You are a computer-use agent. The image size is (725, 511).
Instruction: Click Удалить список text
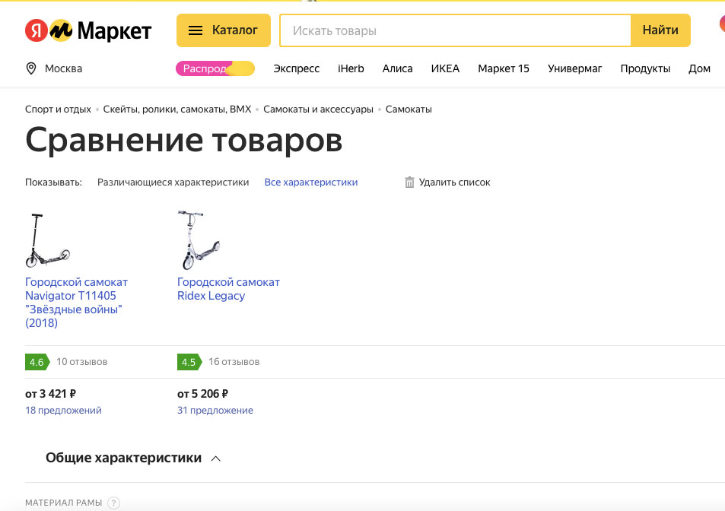click(454, 182)
